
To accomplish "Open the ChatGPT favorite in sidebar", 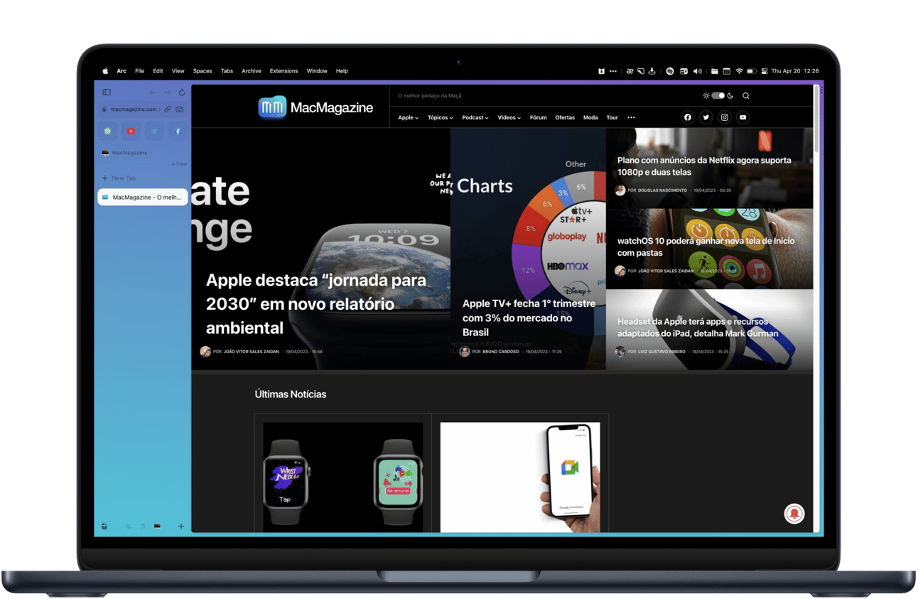I will (107, 131).
